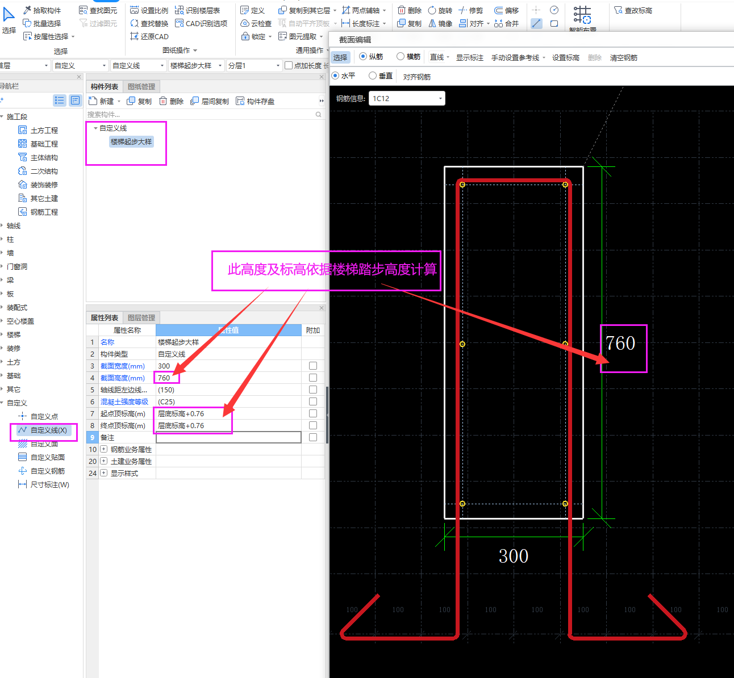734x678 pixels.
Task: Select the 修剪 trim tool
Action: pyautogui.click(x=471, y=10)
